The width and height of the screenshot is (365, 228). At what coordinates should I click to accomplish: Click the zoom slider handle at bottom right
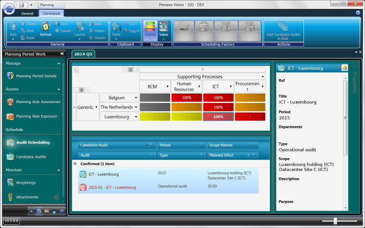(x=335, y=221)
